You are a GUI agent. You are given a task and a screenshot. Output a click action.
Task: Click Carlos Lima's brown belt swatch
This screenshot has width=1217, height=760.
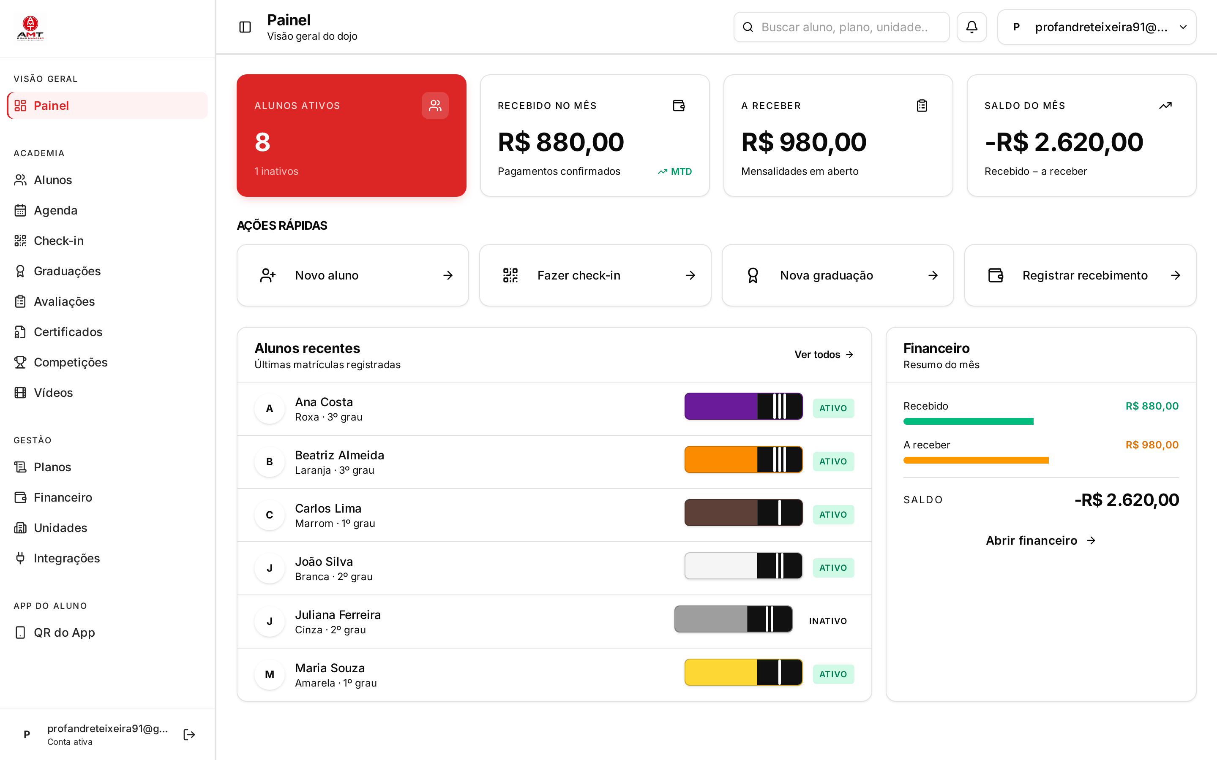pyautogui.click(x=743, y=513)
